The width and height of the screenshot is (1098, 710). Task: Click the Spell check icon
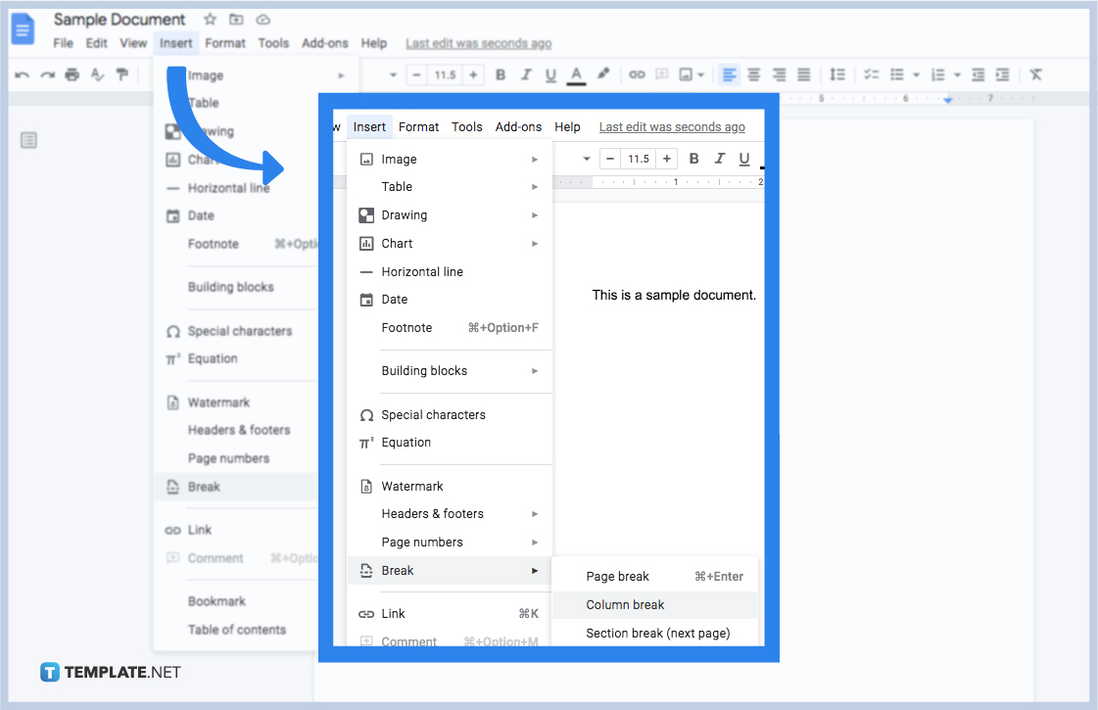tap(98, 74)
